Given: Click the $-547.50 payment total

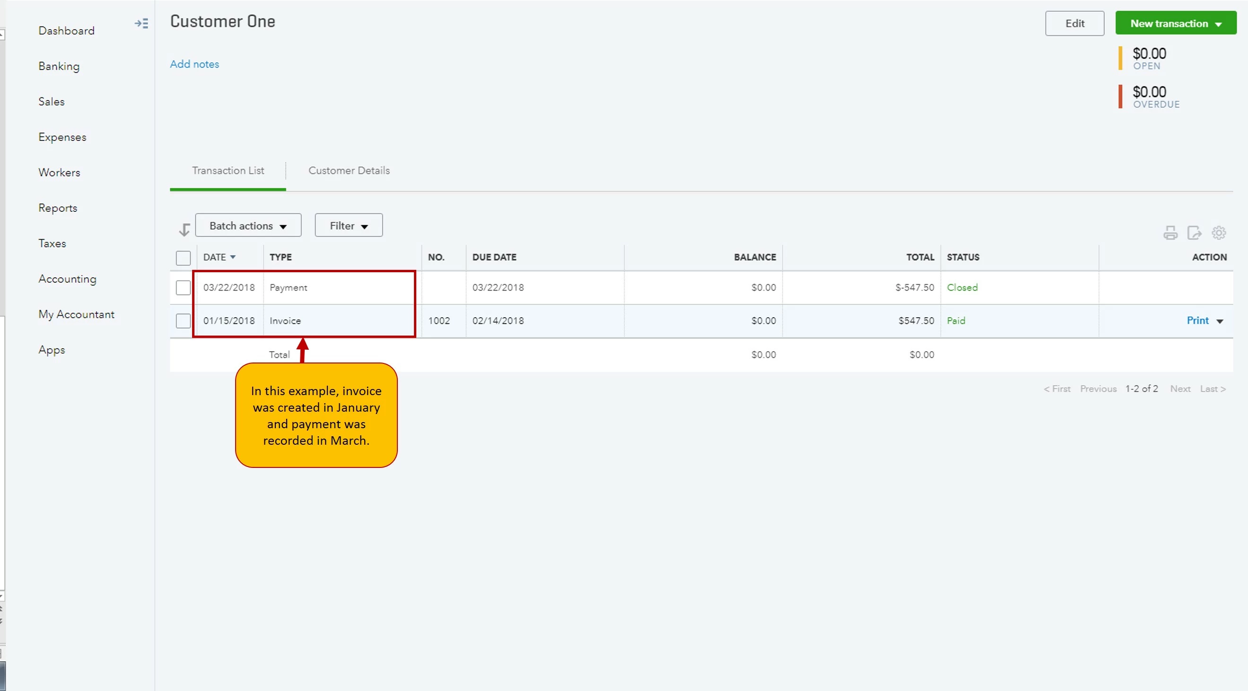Looking at the screenshot, I should tap(914, 287).
